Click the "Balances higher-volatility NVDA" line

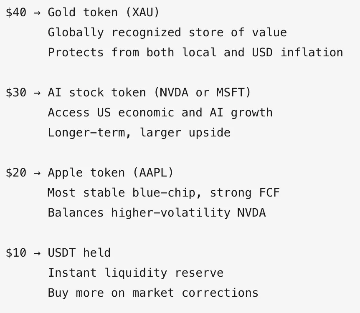[157, 213]
